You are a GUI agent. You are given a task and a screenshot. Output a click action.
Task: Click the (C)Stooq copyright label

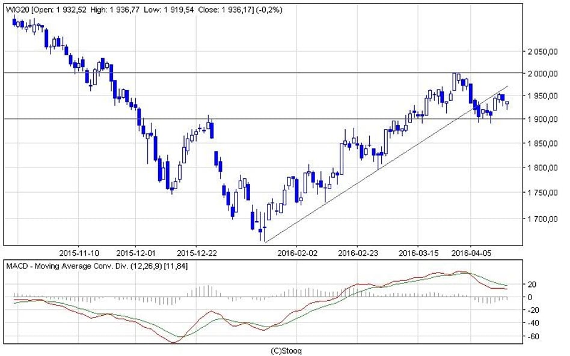[291, 350]
